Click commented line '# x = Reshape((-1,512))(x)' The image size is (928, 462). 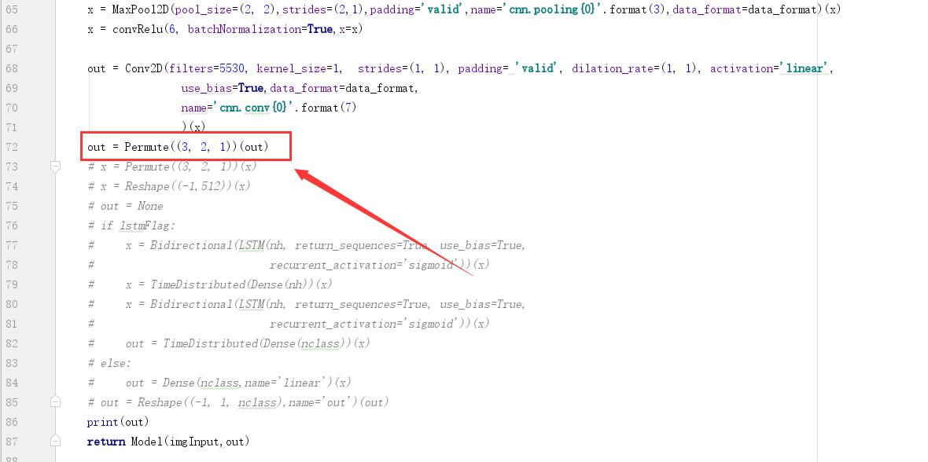pos(168,186)
